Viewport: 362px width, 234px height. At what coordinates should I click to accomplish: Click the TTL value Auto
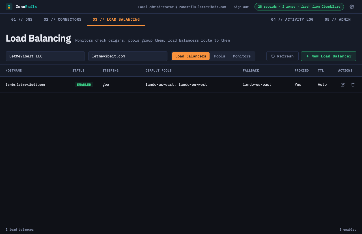tap(322, 85)
